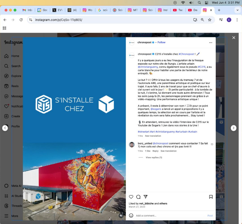242x224 pixels.
Task: Open @sogaris mention link
Action: [156, 109]
